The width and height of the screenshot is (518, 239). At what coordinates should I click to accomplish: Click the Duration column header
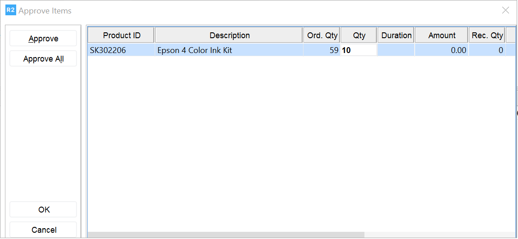[x=396, y=35]
